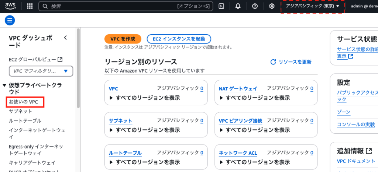Open the settings gear icon

272,6
